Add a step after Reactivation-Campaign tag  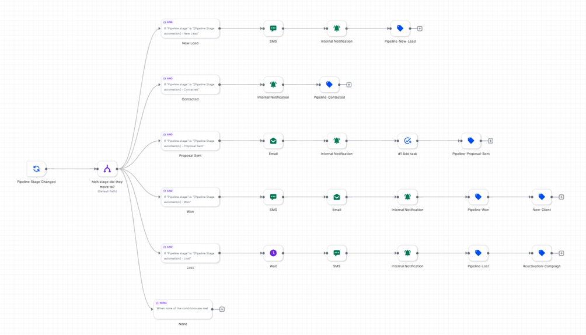point(561,253)
